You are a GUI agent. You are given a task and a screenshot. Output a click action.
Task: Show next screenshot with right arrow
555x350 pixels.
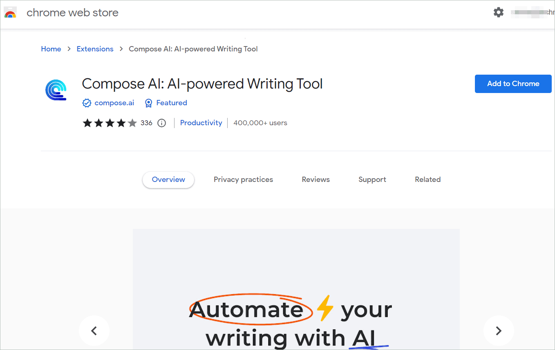click(499, 330)
